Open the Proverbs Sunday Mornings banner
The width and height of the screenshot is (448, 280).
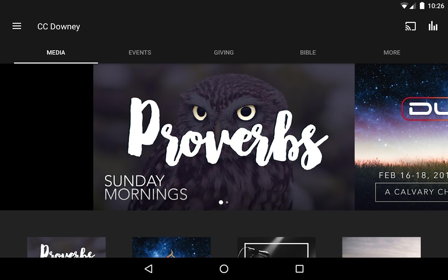point(224,137)
